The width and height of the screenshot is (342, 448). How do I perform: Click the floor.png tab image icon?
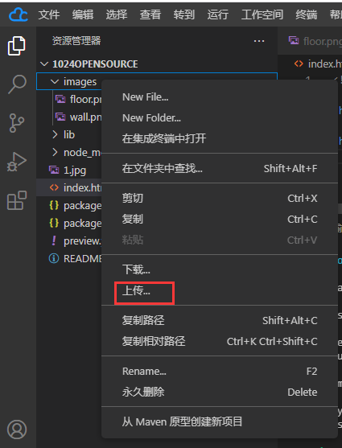tap(294, 41)
